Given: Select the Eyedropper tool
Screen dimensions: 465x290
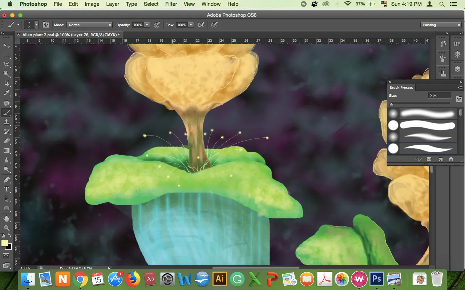Looking at the screenshot, I should pyautogui.click(x=7, y=93).
